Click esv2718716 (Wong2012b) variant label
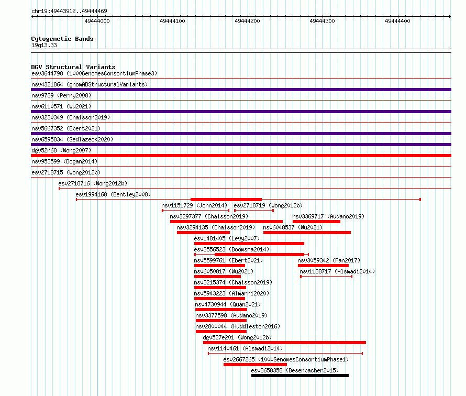 pos(93,183)
